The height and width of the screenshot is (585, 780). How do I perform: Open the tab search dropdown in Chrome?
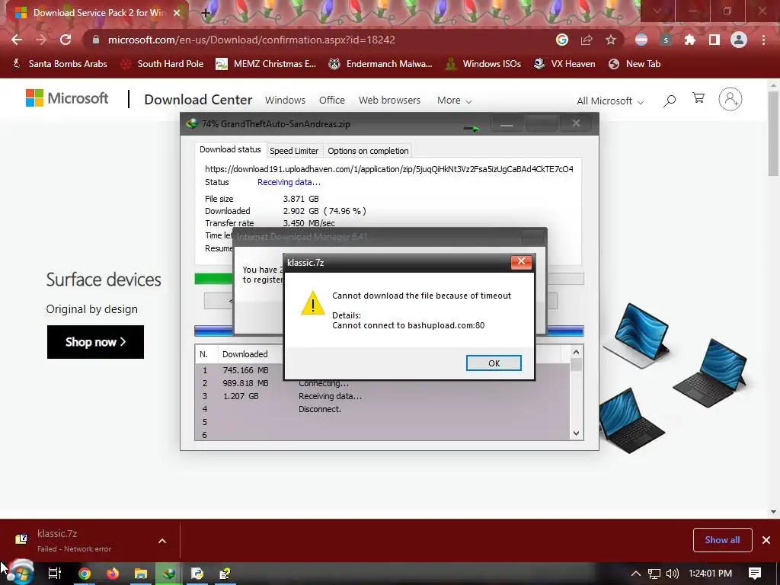pyautogui.click(x=657, y=11)
